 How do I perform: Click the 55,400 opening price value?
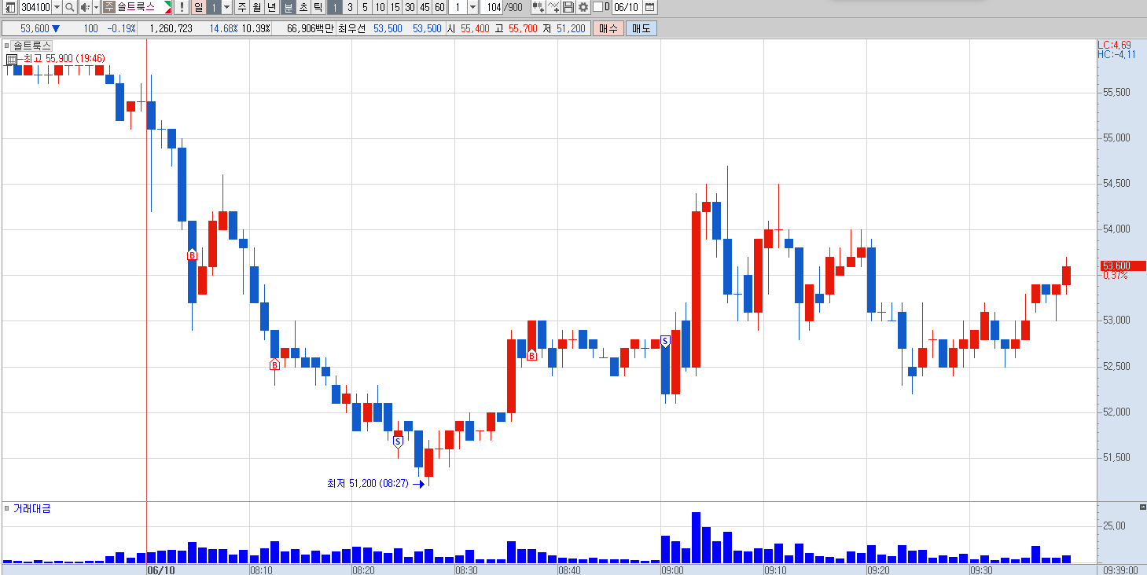coord(475,28)
